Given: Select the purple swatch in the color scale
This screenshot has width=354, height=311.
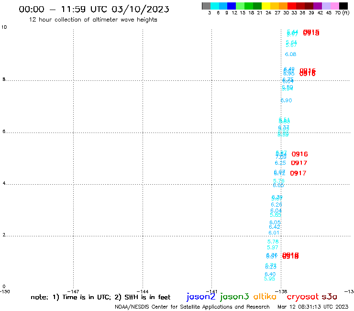Looking at the screenshot, I should [x=318, y=6].
